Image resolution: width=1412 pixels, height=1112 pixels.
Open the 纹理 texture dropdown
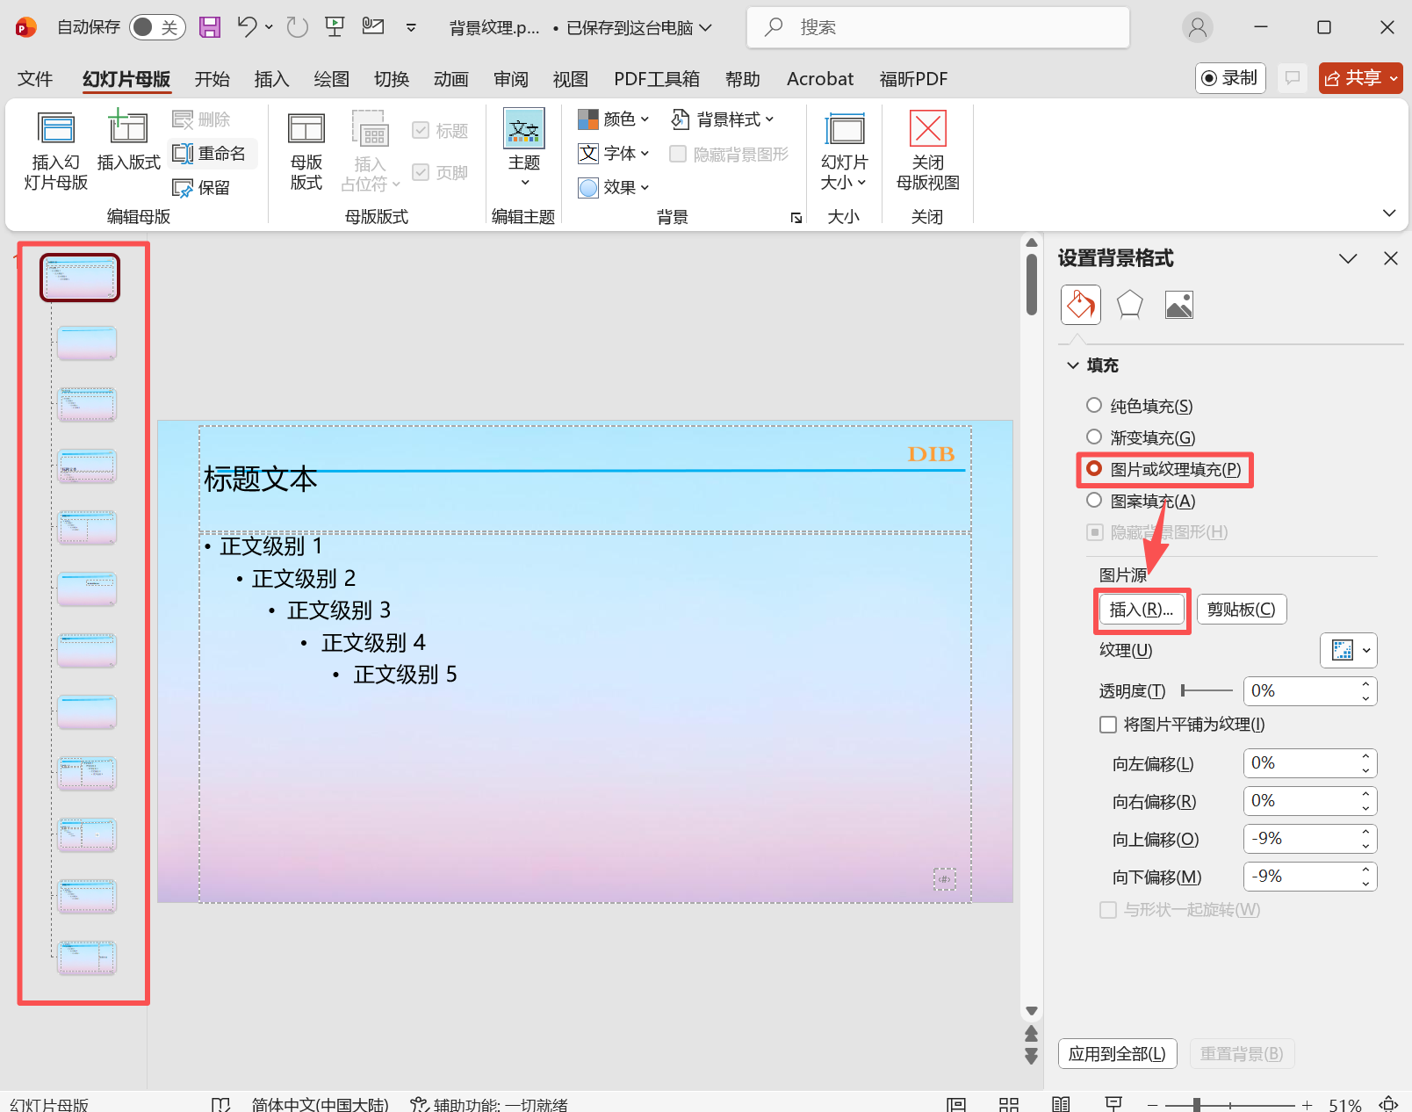pos(1348,650)
